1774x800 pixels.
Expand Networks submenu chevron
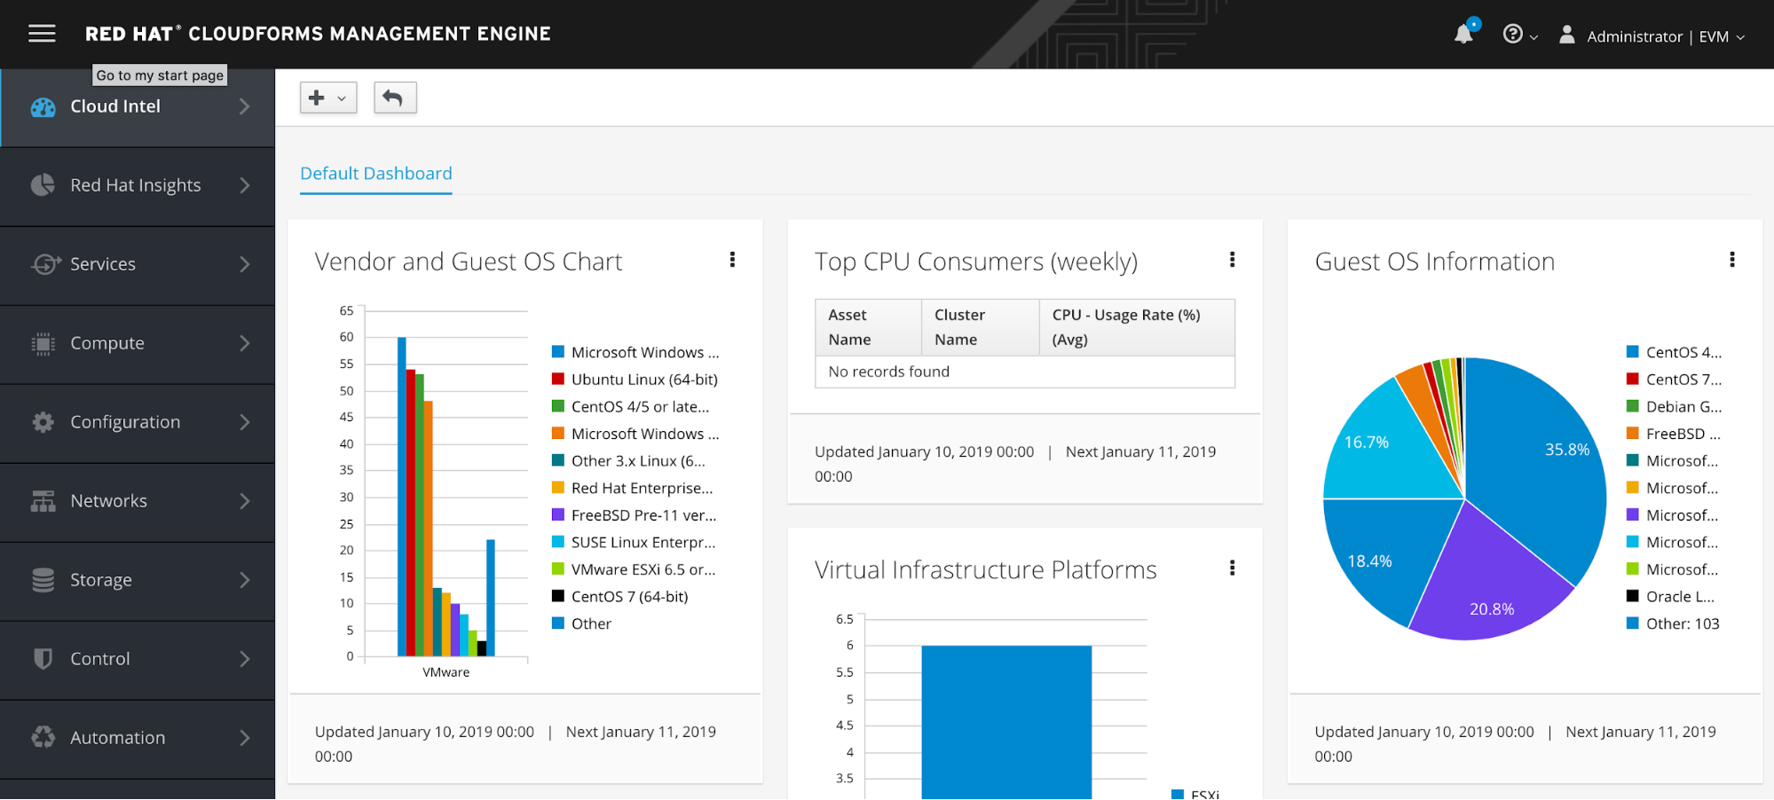pos(245,501)
